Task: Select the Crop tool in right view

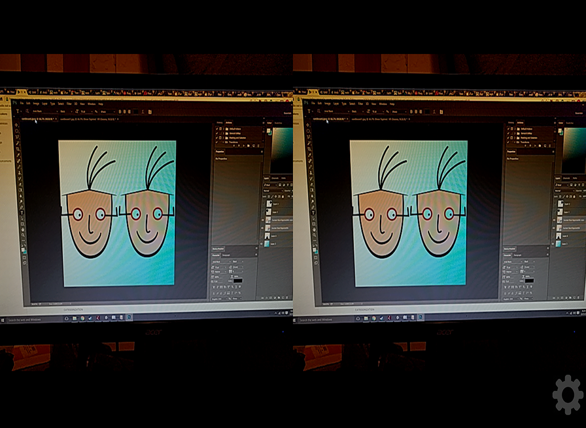Action: coord(310,149)
